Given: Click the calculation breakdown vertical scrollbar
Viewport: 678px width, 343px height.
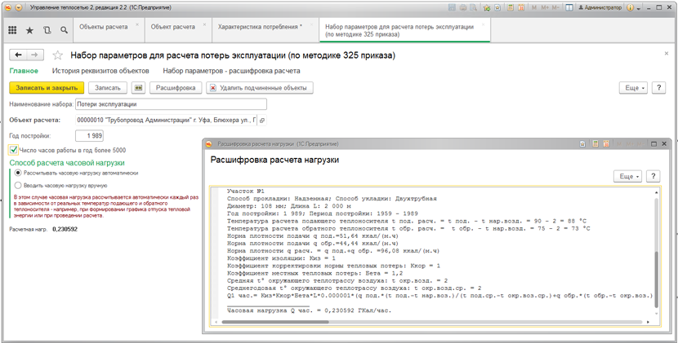Looking at the screenshot, I should coord(655,261).
